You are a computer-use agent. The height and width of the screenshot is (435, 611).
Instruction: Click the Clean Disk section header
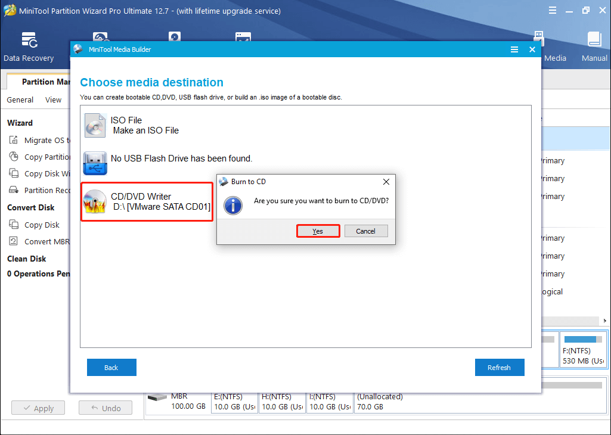pyautogui.click(x=26, y=259)
